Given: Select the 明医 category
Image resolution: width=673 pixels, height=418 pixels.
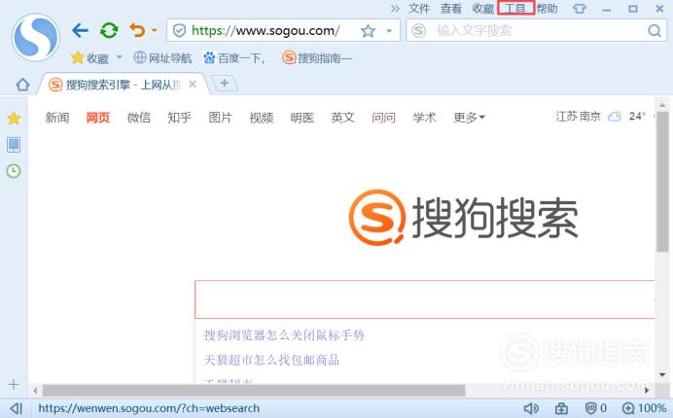Looking at the screenshot, I should 302,118.
